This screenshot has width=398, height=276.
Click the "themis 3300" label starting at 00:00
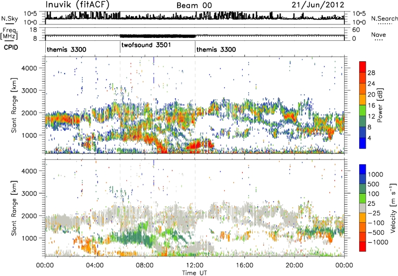[67, 49]
